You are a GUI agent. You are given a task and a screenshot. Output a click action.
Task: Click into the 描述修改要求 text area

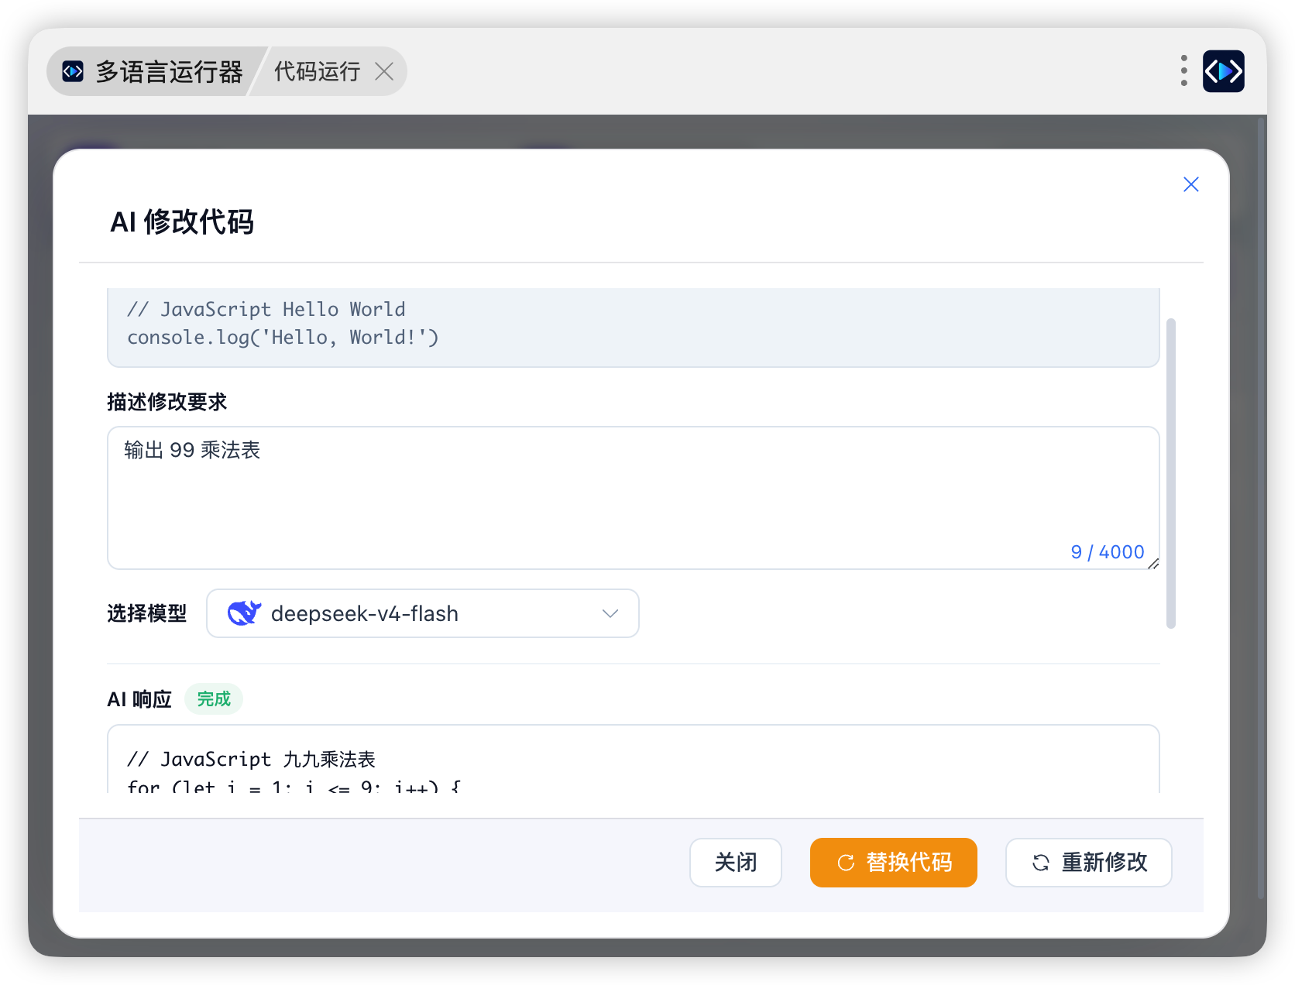pyautogui.click(x=633, y=498)
